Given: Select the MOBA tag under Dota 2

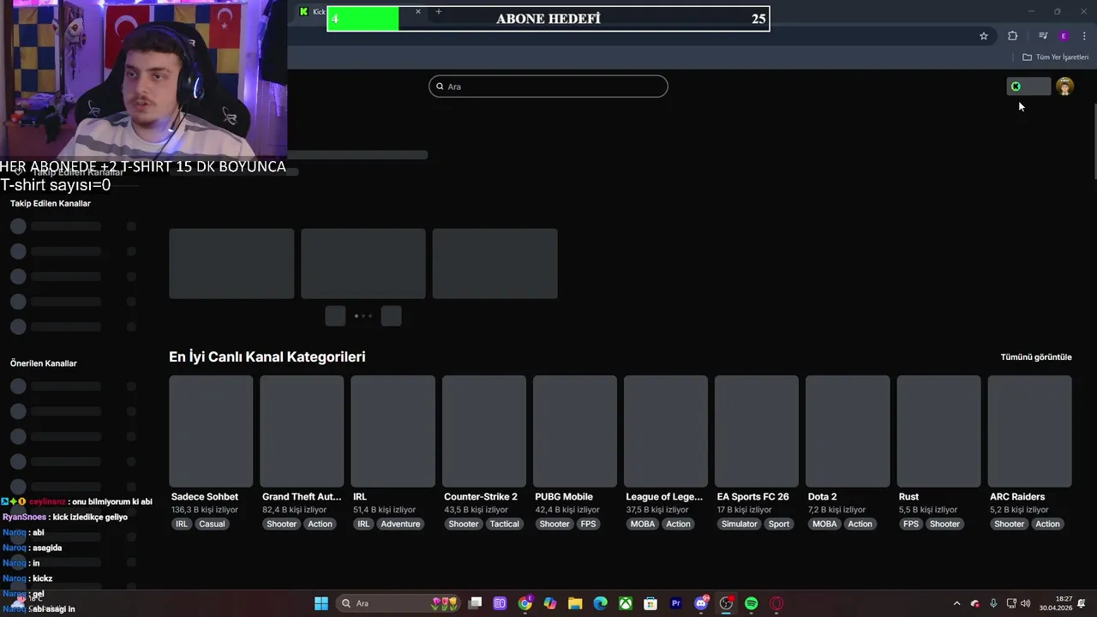Looking at the screenshot, I should (x=824, y=524).
